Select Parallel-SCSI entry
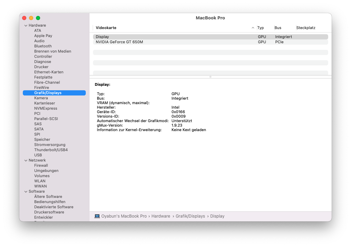Image resolution: width=351 pixels, height=247 pixels. pos(46,119)
